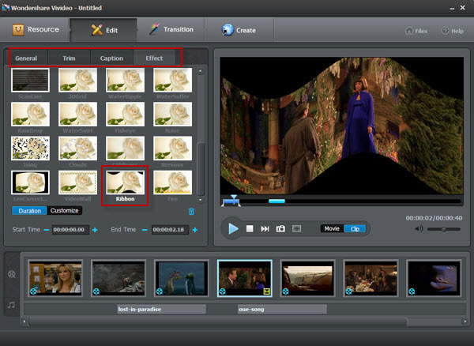Apply the Clouds effect
This screenshot has width=474, height=346.
pos(77,149)
